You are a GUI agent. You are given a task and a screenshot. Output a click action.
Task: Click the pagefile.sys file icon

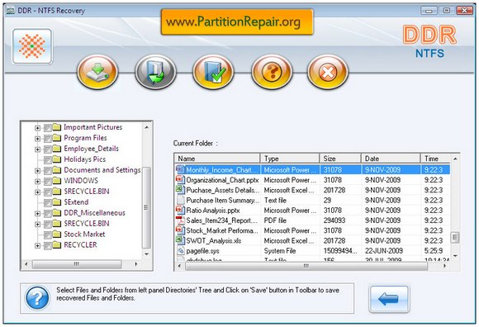tap(181, 250)
